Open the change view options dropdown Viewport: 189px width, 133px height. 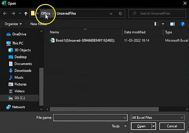(163, 24)
